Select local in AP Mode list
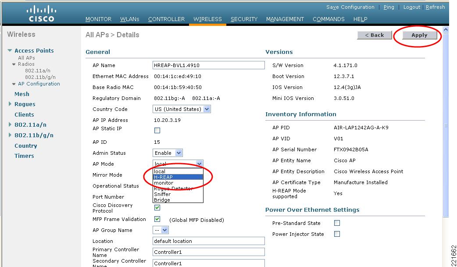Viewport: 457px width, 267px height. 178,171
